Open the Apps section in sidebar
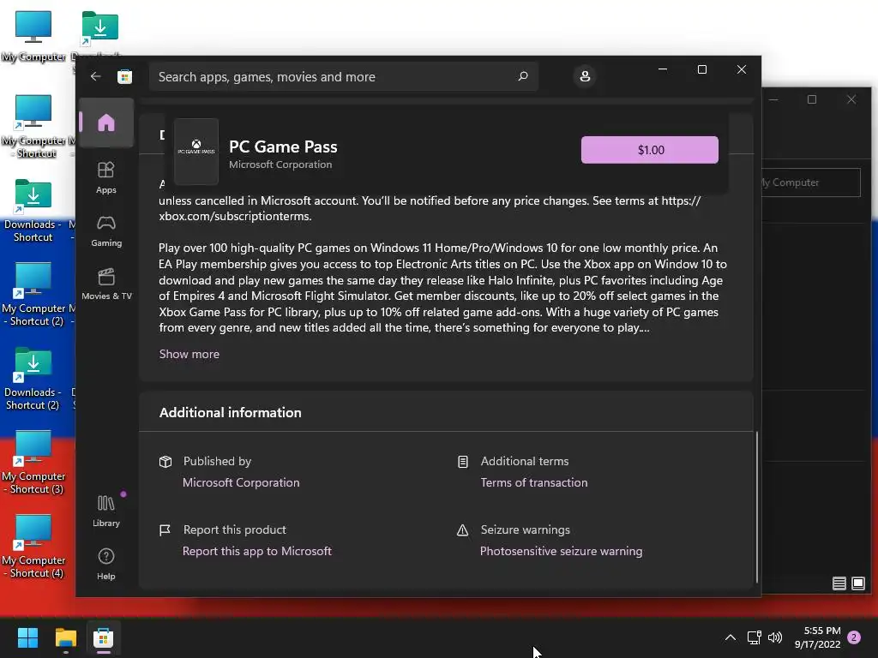This screenshot has height=658, width=878. 105,178
